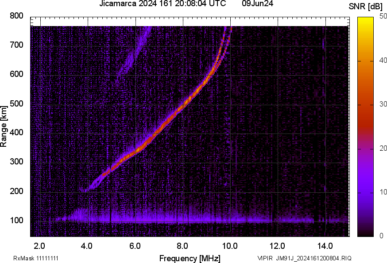Click the trace start near 4 MHz, 200 km
387x263 pixels.
(x=88, y=189)
